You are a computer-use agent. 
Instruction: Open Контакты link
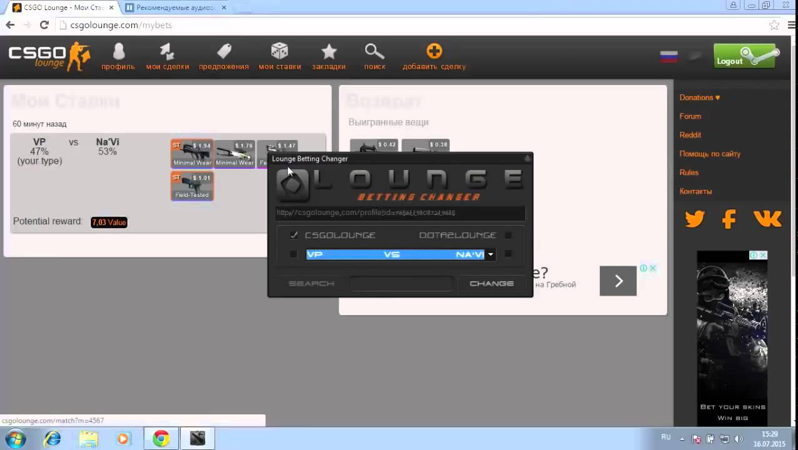(695, 191)
